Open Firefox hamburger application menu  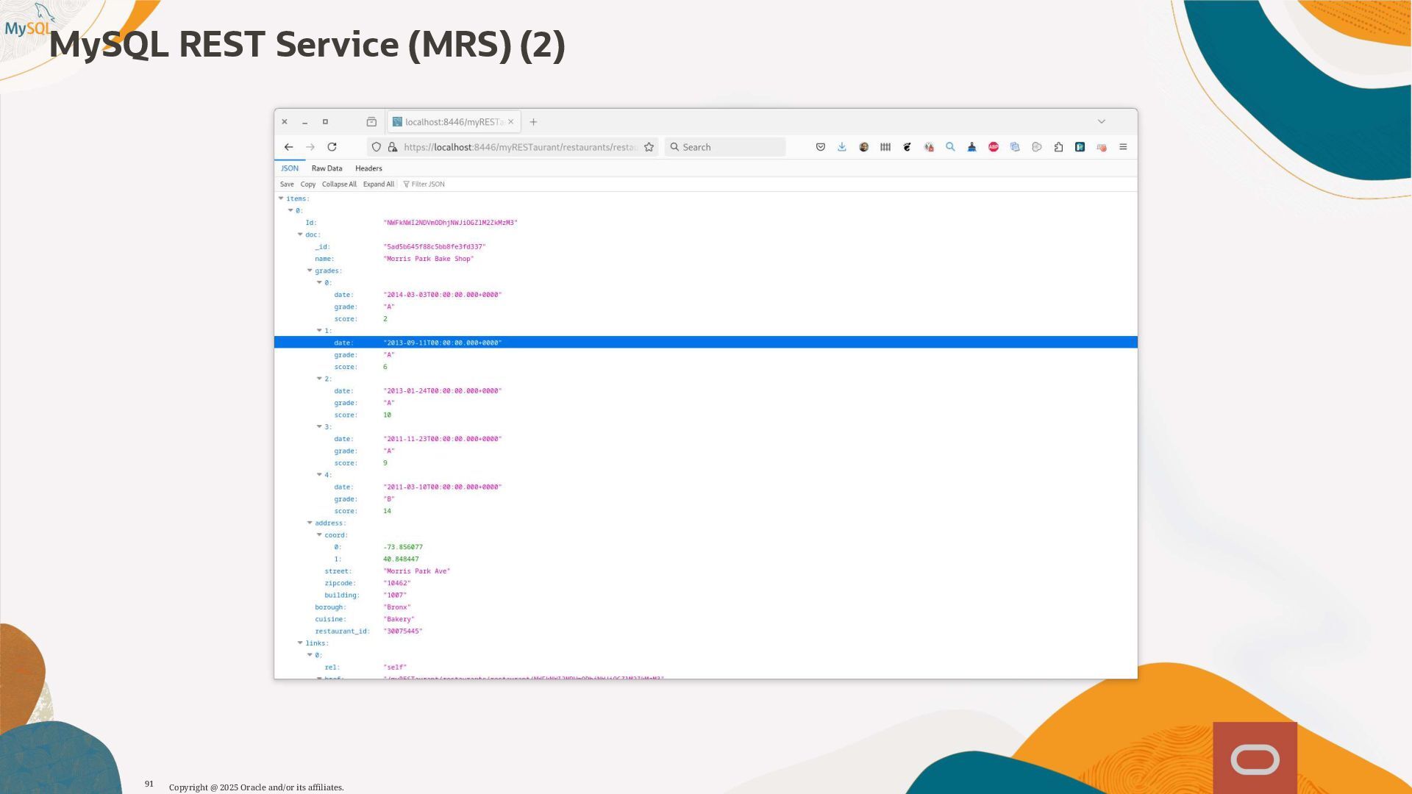coord(1123,147)
